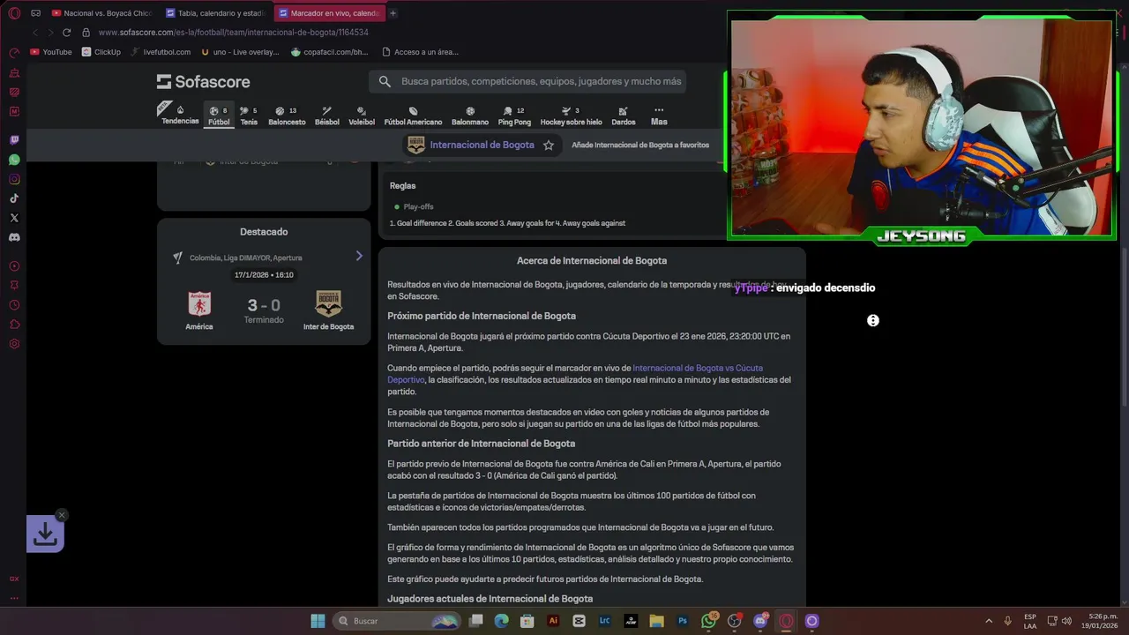
Task: Open Twitch in the Opera sidebar
Action: click(14, 140)
